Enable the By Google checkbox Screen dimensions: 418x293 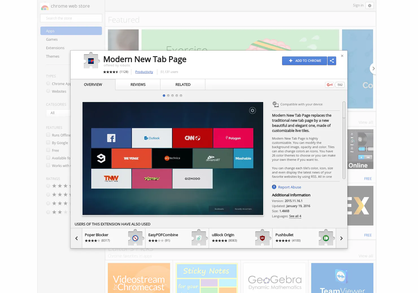[x=48, y=142]
